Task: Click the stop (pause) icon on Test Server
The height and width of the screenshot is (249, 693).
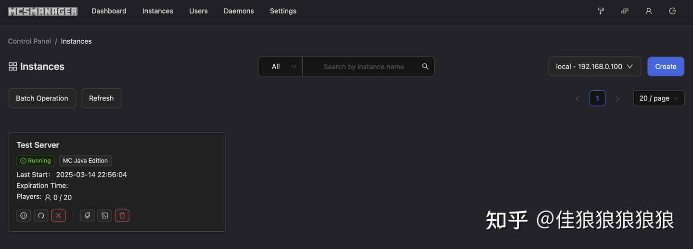Action: pos(24,216)
